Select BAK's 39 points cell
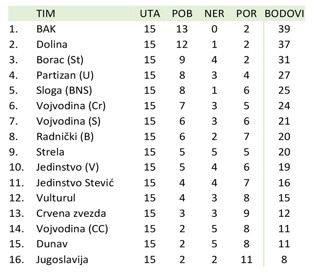Image resolution: width=314 pixels, height=273 pixels. tap(284, 29)
